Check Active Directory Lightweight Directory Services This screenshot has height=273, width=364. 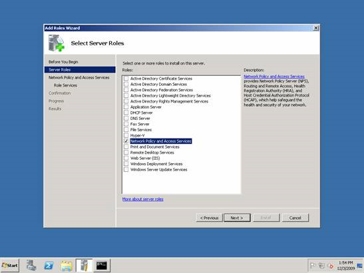click(126, 95)
